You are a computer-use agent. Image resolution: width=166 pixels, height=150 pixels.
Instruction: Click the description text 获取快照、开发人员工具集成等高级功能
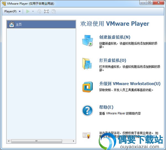pyautogui.click(x=126, y=90)
